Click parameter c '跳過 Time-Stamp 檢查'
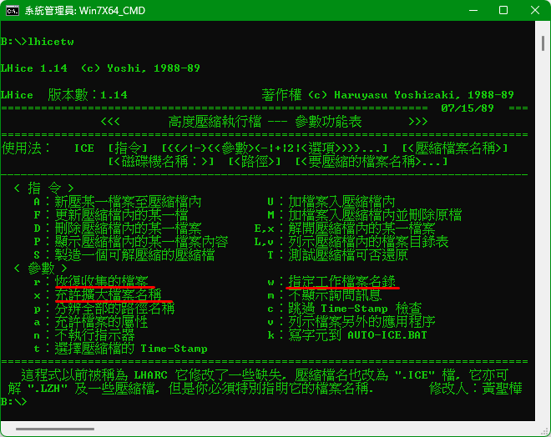Image resolution: width=551 pixels, height=437 pixels. [355, 309]
